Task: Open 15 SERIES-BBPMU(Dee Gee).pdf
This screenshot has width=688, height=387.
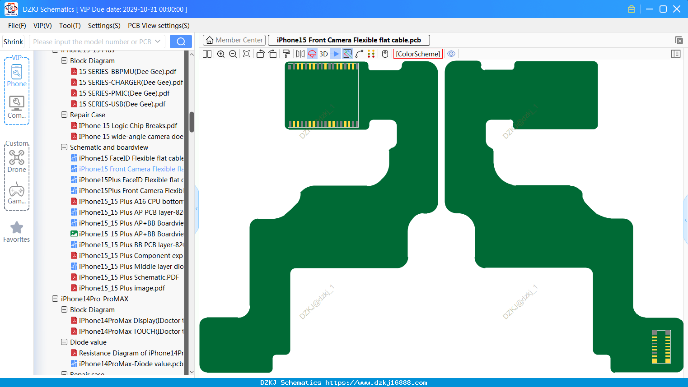Action: pyautogui.click(x=123, y=72)
